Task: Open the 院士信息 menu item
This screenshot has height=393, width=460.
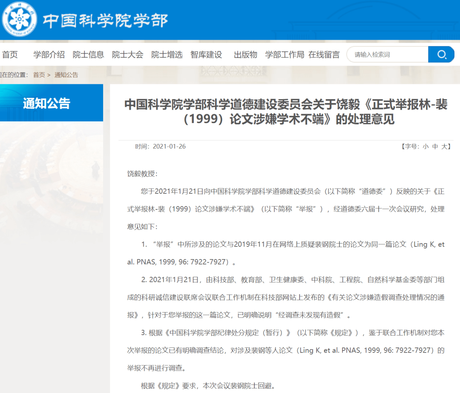Action: [x=88, y=55]
